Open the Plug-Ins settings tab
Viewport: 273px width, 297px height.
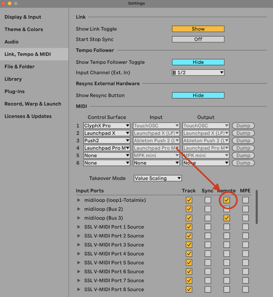(15, 91)
